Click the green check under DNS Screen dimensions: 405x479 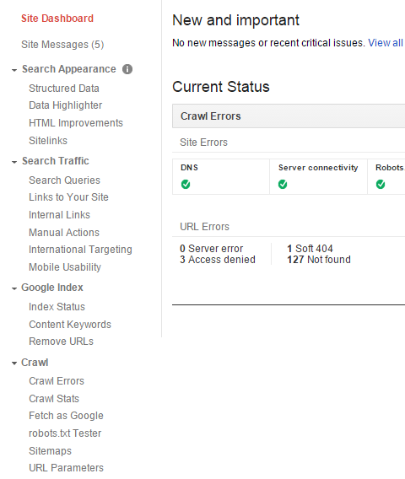click(186, 184)
